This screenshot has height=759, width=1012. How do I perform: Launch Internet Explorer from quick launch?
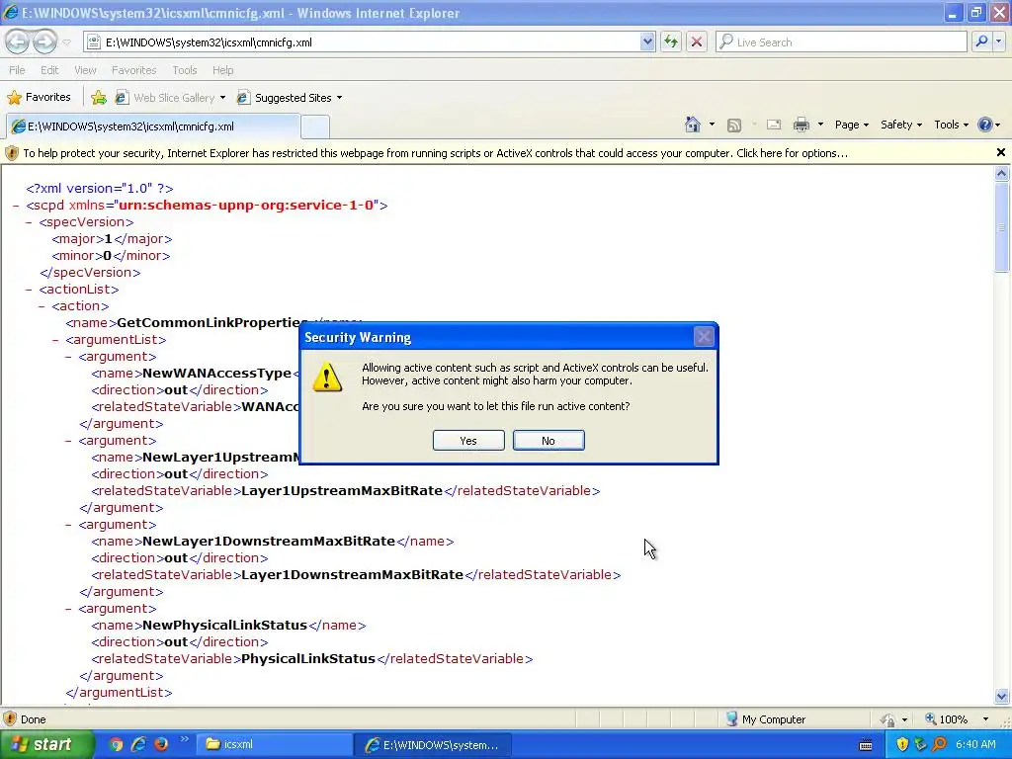pyautogui.click(x=138, y=744)
